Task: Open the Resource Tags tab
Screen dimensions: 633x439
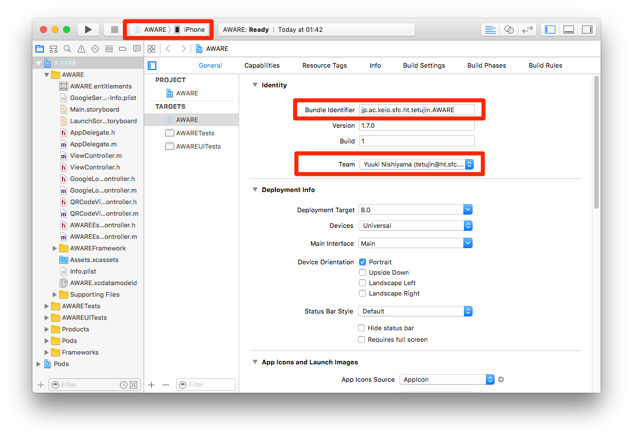Action: pos(324,65)
